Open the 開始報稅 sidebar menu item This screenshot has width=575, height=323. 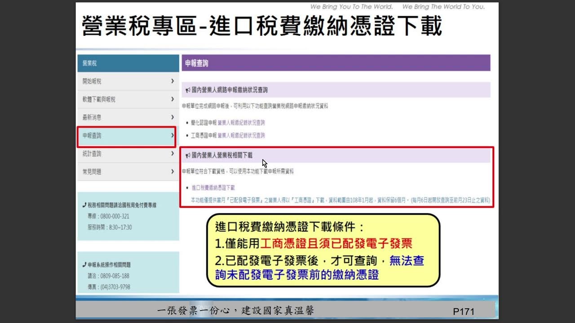point(128,81)
